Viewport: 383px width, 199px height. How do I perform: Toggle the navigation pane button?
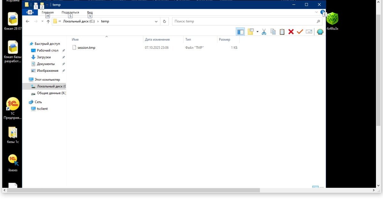coord(240,32)
